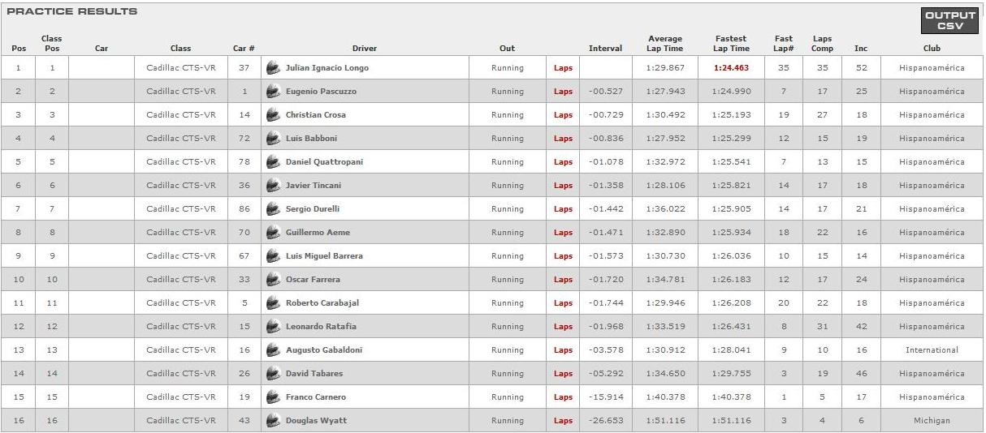Open Laps link for Julian Ignacio Longo
This screenshot has height=433, width=986.
(x=563, y=68)
